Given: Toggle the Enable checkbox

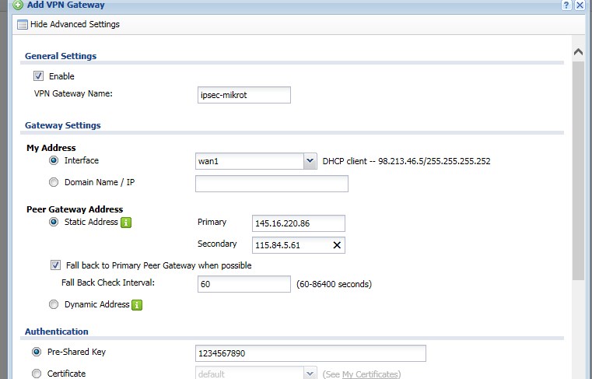Looking at the screenshot, I should pos(39,76).
